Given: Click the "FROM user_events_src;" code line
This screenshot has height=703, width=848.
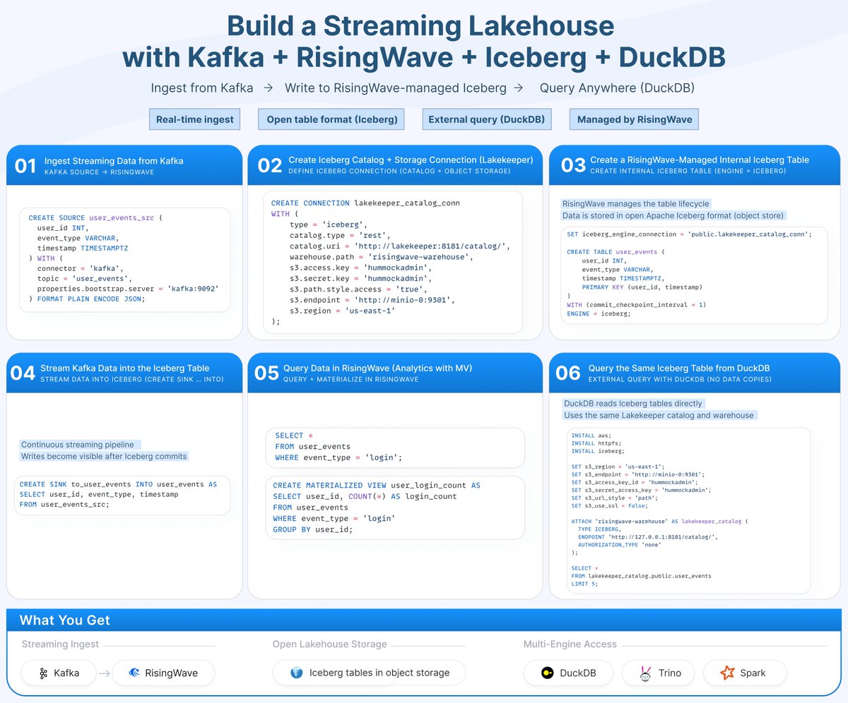Looking at the screenshot, I should [x=64, y=505].
